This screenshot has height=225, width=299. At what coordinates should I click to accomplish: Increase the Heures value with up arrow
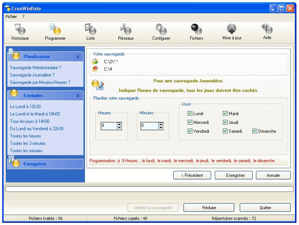[119, 124]
